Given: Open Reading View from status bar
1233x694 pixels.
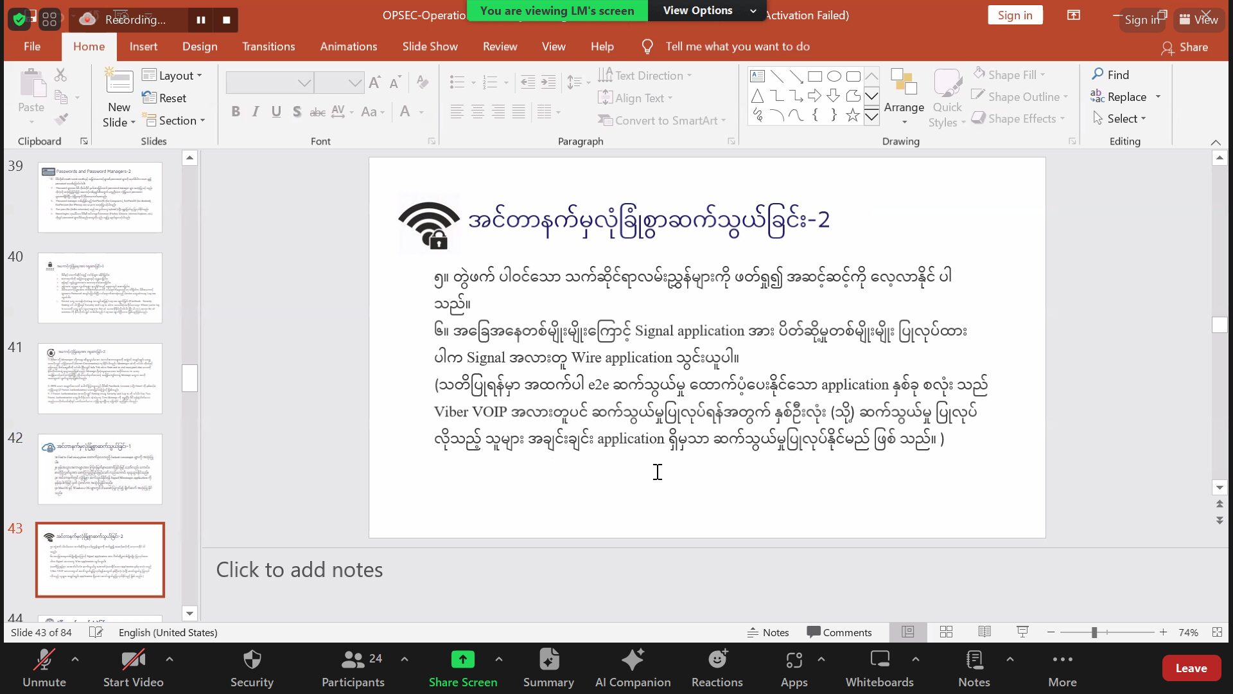Looking at the screenshot, I should (984, 632).
